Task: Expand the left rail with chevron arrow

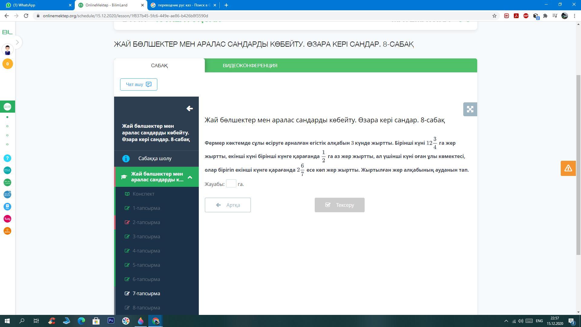Action: point(17,42)
